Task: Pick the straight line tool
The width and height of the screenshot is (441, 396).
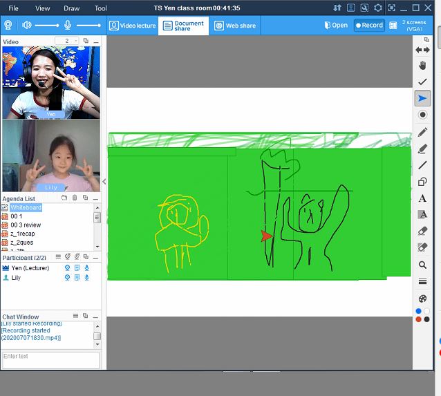Action: [422, 165]
